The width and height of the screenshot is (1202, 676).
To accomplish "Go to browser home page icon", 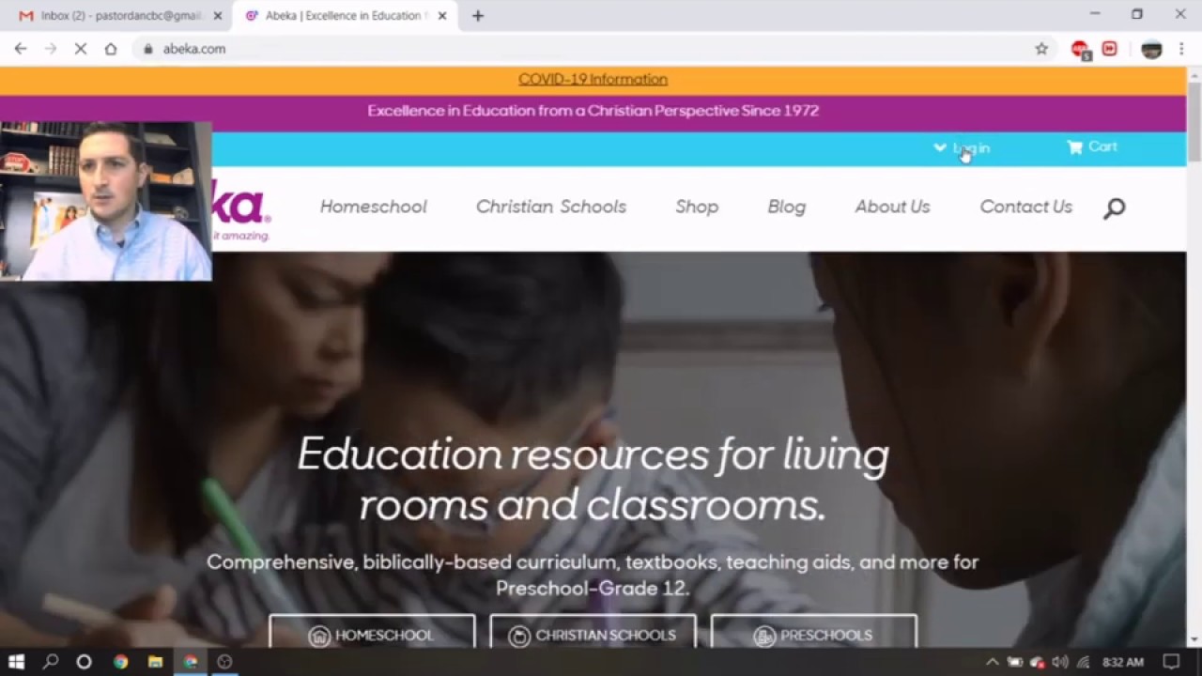I will pyautogui.click(x=111, y=49).
